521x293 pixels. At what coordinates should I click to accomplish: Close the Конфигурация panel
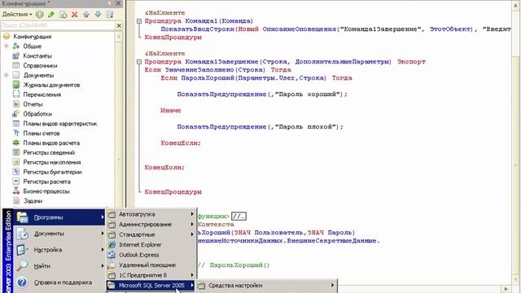pyautogui.click(x=118, y=3)
